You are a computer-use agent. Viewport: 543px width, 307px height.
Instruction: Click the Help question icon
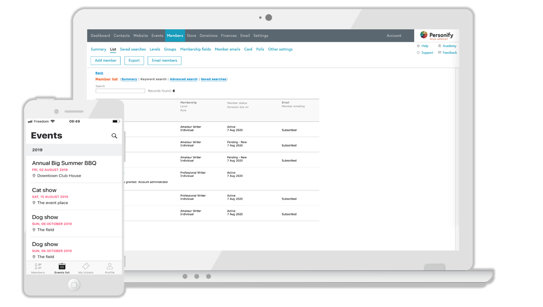pyautogui.click(x=418, y=46)
